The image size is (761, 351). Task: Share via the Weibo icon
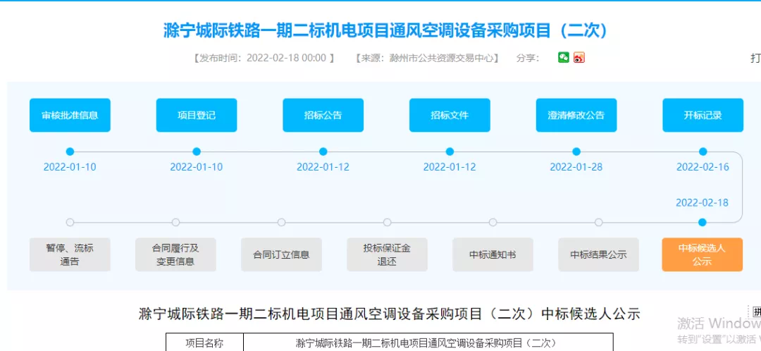point(579,57)
